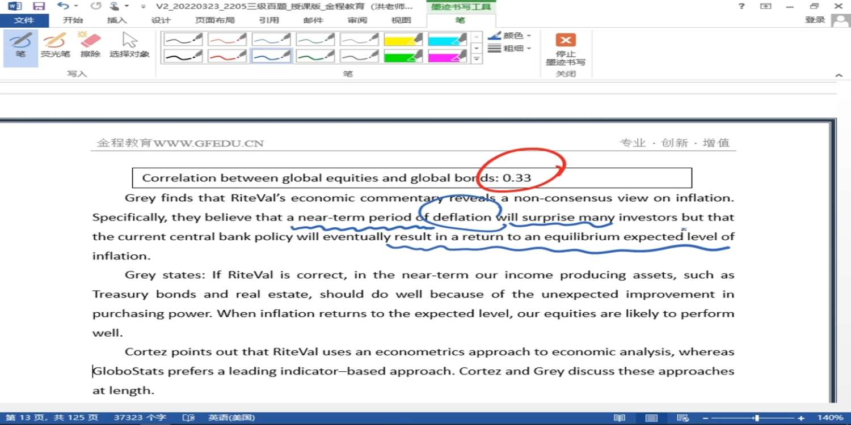Open the File (文件) tab

click(24, 20)
